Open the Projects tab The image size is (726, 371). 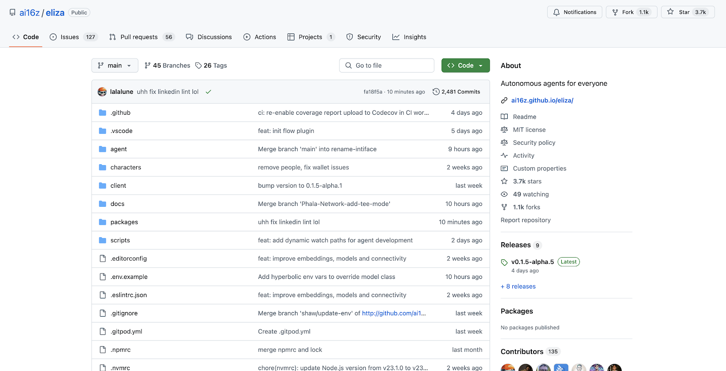coord(311,37)
